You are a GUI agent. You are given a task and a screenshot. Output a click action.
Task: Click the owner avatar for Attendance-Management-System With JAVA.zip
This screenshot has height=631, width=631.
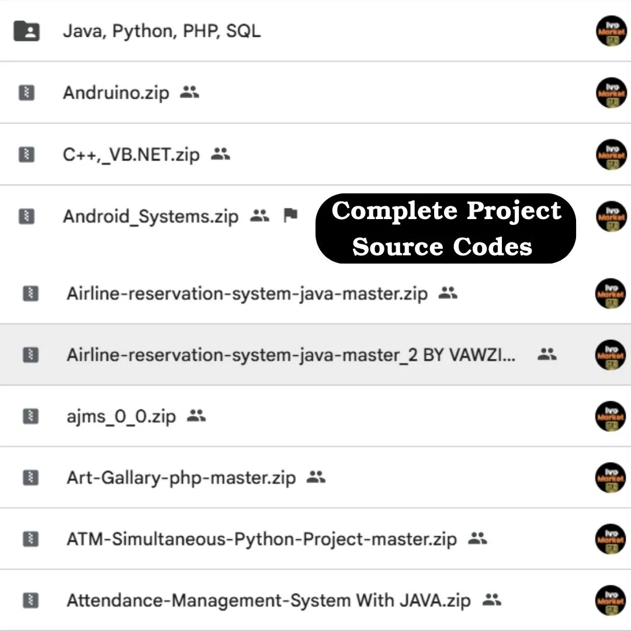[611, 600]
